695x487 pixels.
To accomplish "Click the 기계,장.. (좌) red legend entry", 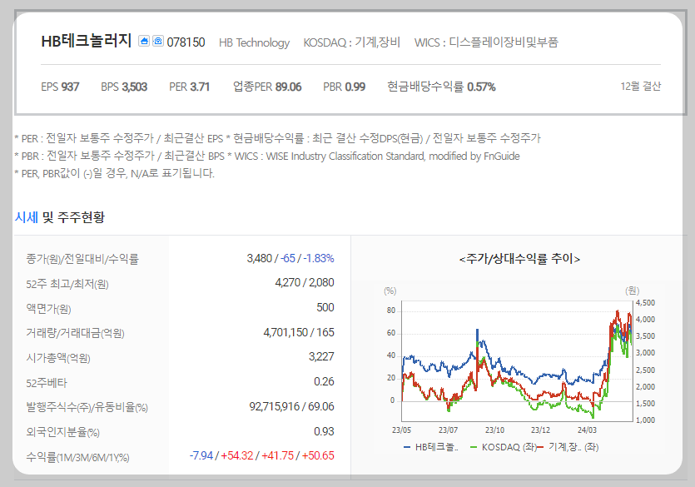I will (x=568, y=447).
